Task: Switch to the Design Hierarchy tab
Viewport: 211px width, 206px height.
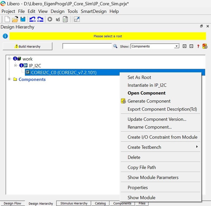Action: [x=41, y=203]
